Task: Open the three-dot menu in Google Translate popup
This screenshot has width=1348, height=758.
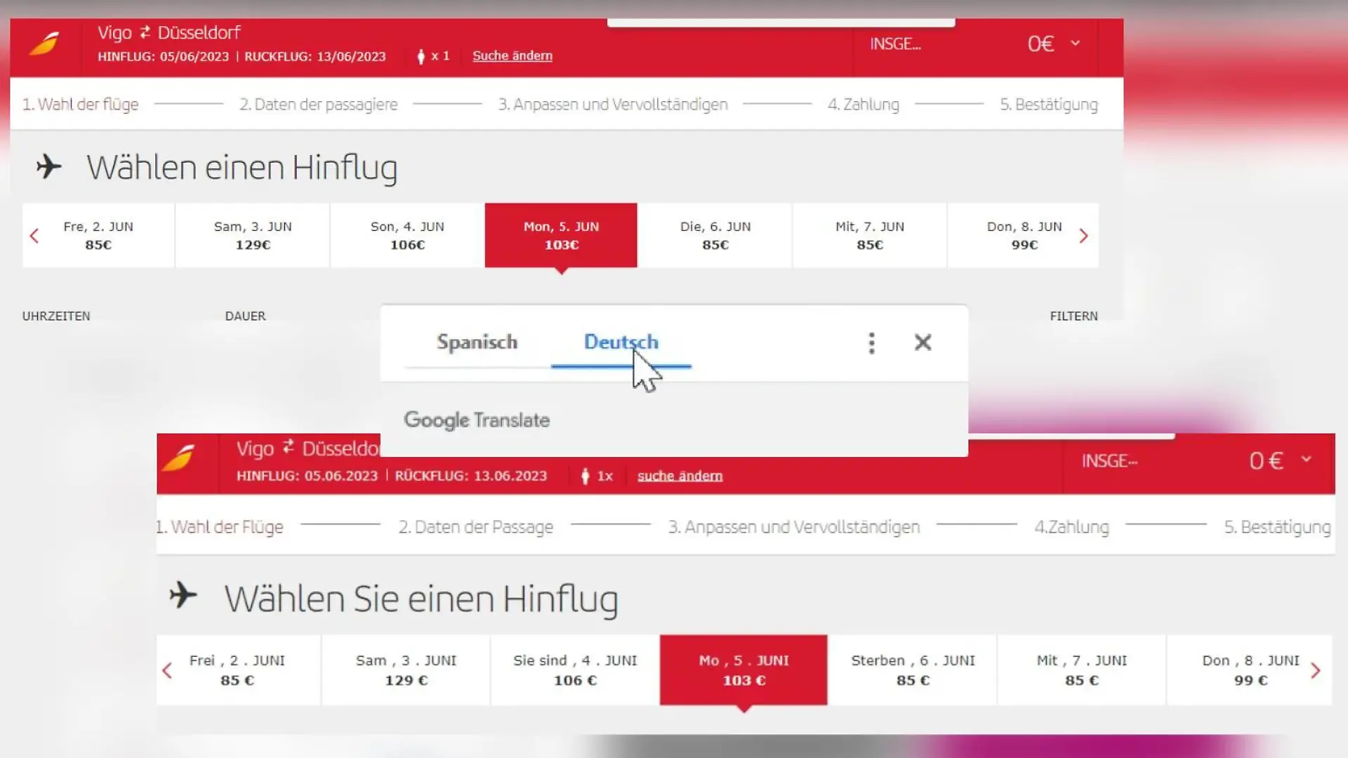Action: (x=871, y=343)
